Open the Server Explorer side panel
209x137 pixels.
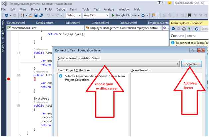tap(3, 29)
